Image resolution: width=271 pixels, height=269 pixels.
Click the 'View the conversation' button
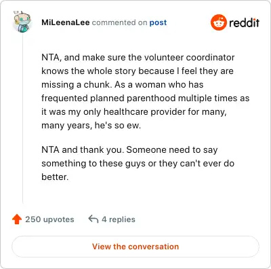[135, 247]
